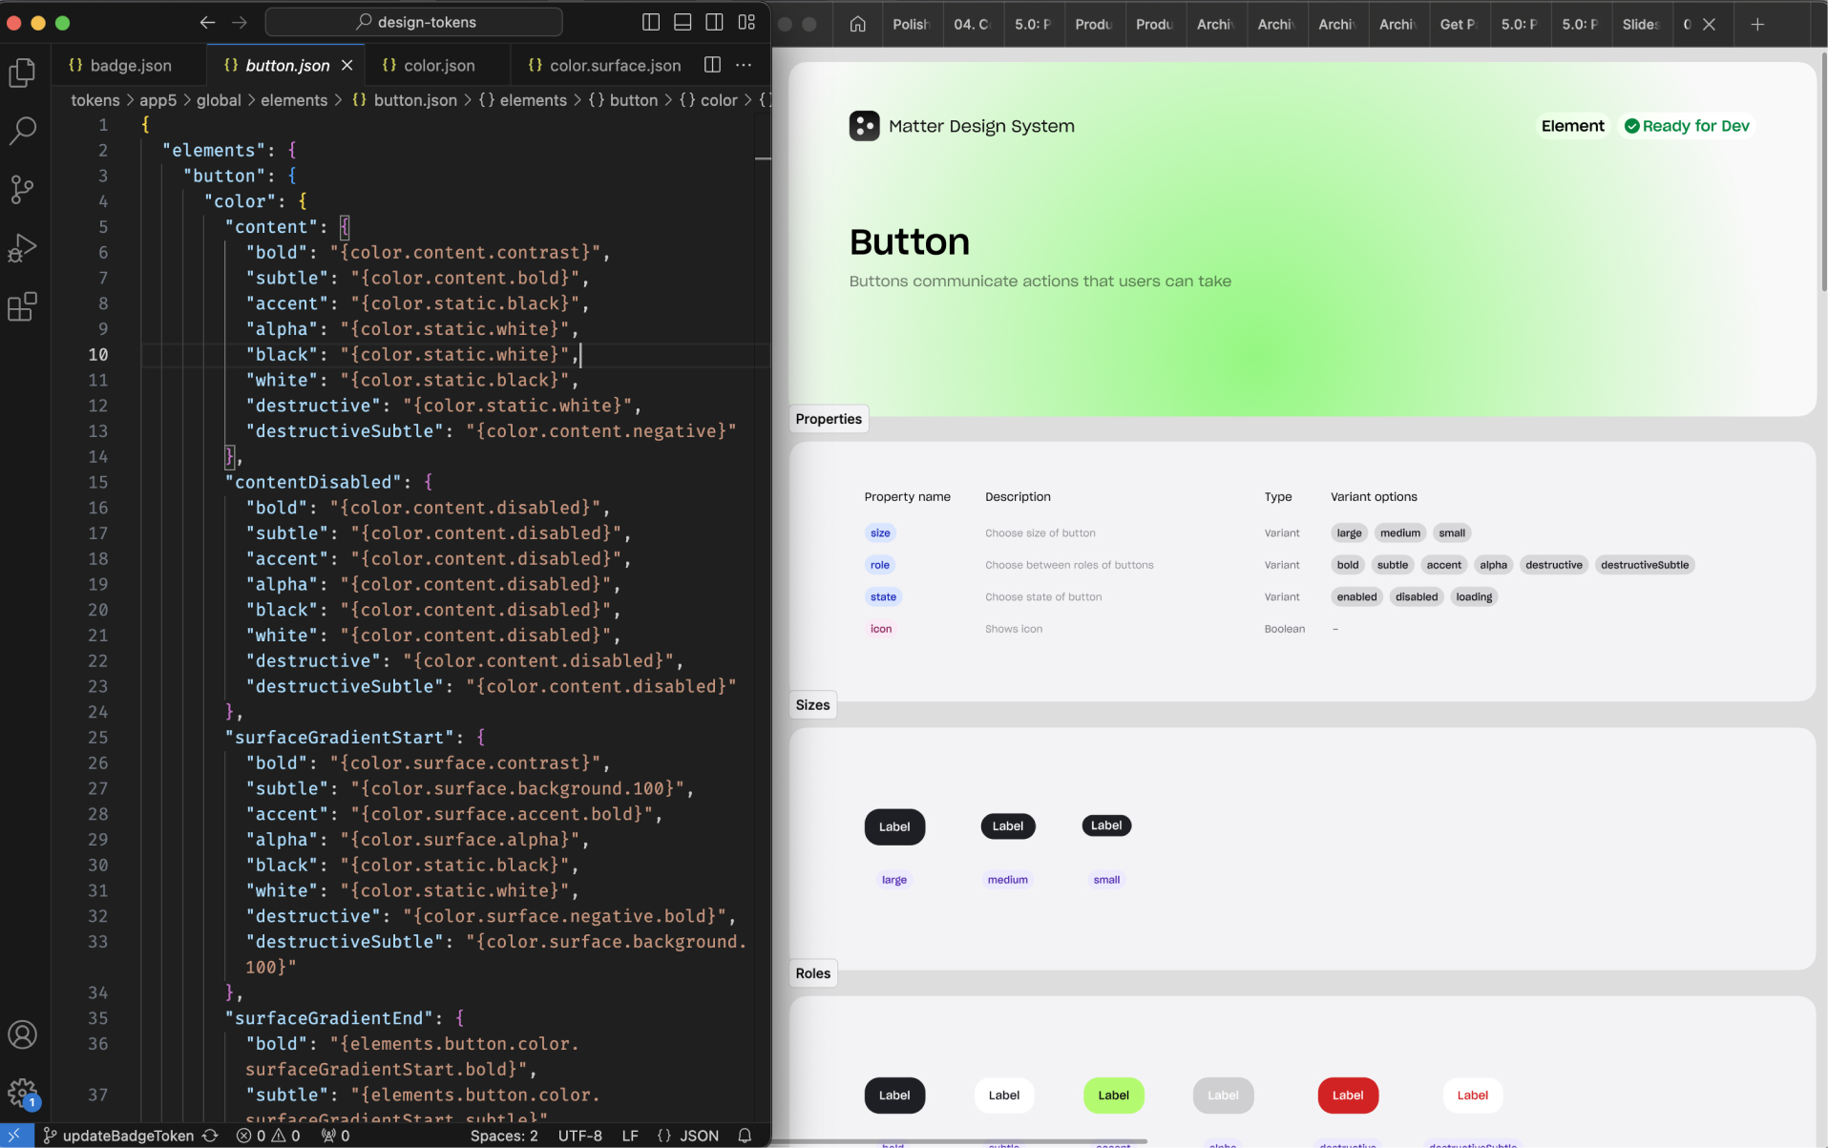
Task: Click the Synchronize Changes icon in the status bar
Action: point(210,1136)
